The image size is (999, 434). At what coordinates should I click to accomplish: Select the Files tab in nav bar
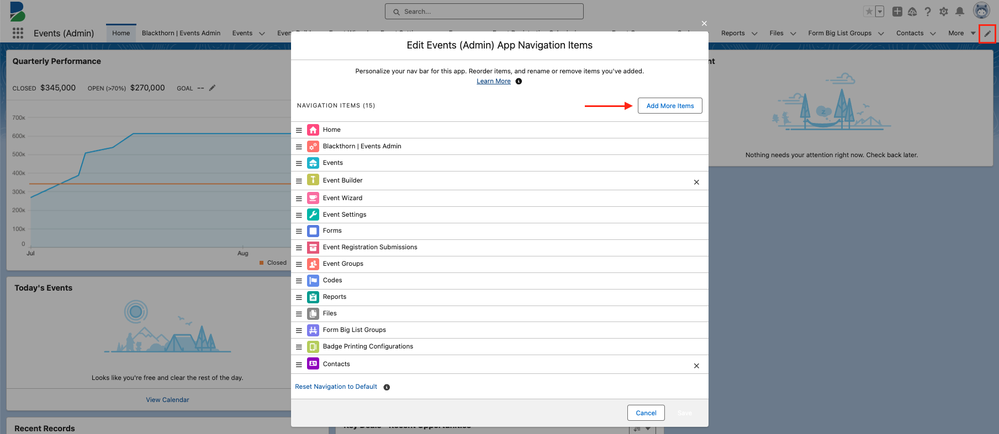tap(776, 33)
